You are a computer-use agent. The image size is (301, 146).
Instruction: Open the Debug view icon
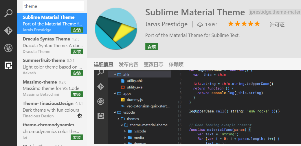8,48
